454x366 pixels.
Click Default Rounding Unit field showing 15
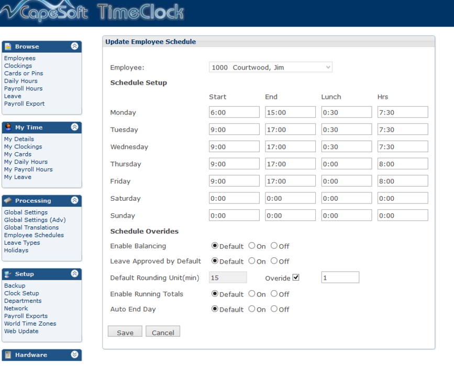pos(228,278)
